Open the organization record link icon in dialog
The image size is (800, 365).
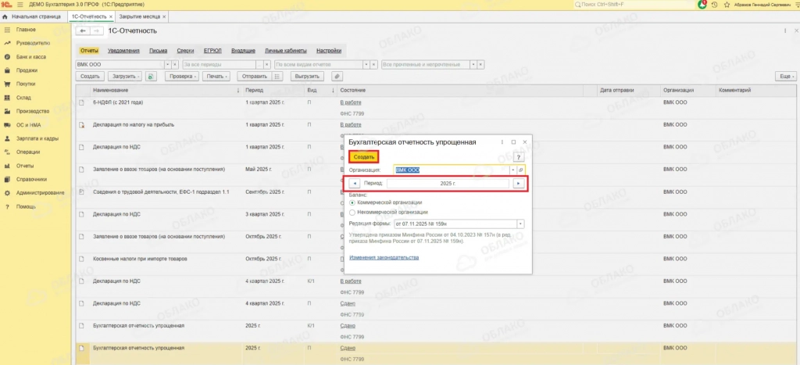[521, 170]
